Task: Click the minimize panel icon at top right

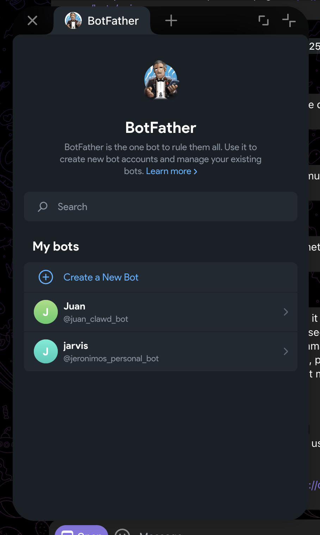Action: (x=289, y=20)
